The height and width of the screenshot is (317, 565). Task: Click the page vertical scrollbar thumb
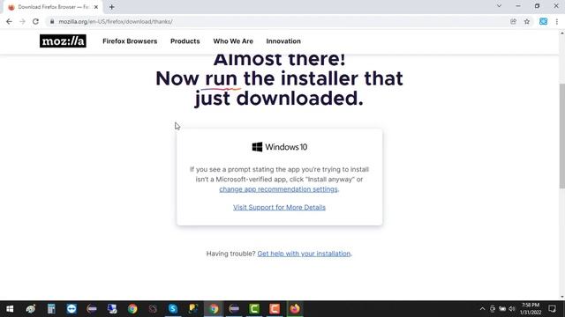(x=561, y=136)
